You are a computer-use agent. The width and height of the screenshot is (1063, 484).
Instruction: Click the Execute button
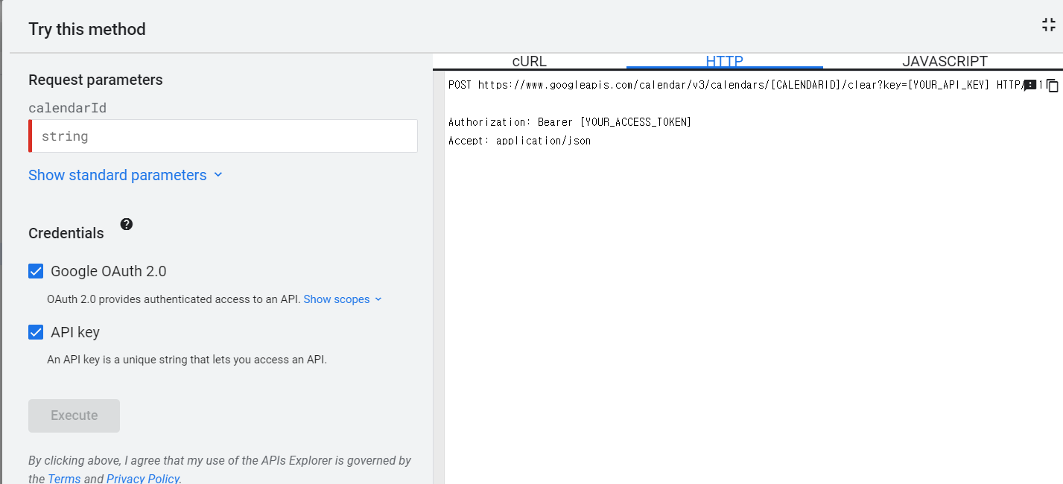(x=74, y=415)
